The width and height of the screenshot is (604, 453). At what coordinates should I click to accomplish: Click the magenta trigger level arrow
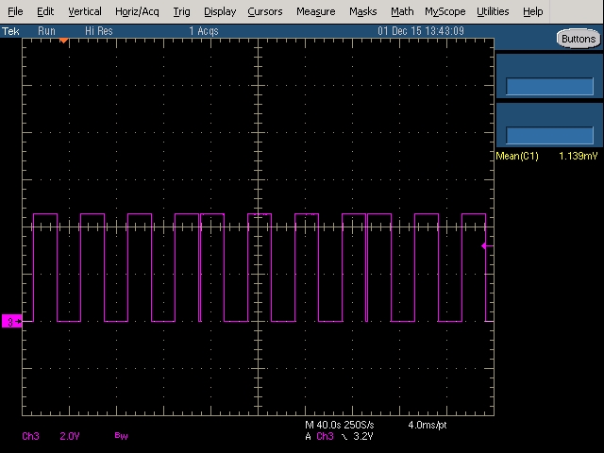coord(486,245)
